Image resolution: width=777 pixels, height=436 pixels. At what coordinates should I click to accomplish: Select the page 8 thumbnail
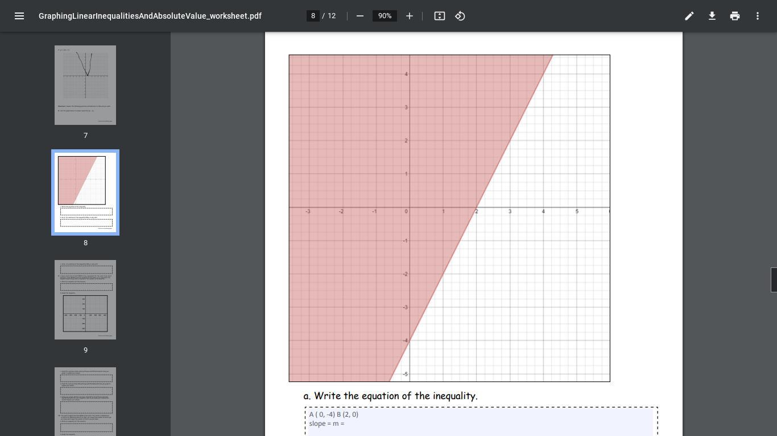(85, 192)
